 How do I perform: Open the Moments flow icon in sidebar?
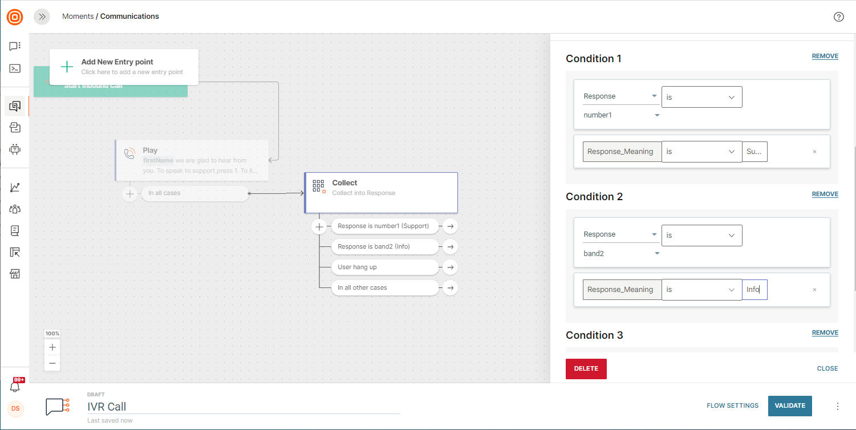15,106
